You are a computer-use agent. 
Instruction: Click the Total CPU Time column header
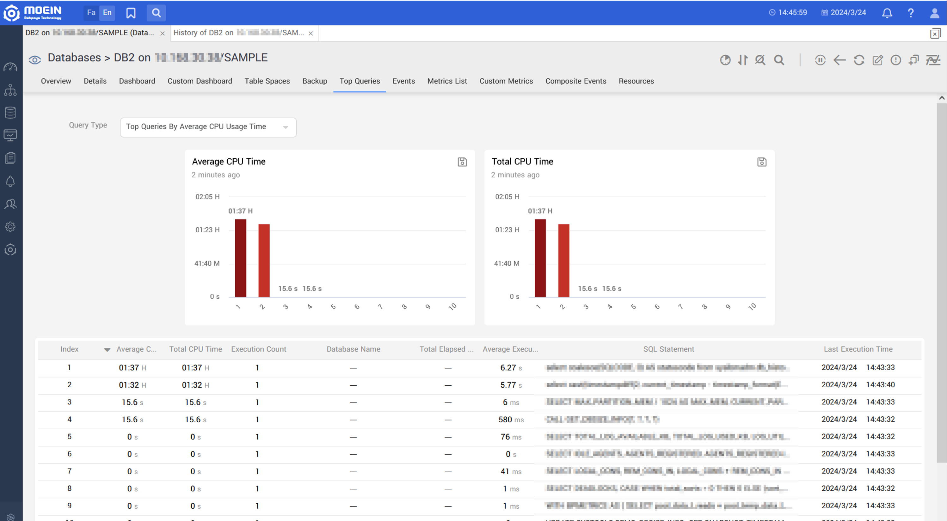tap(196, 349)
